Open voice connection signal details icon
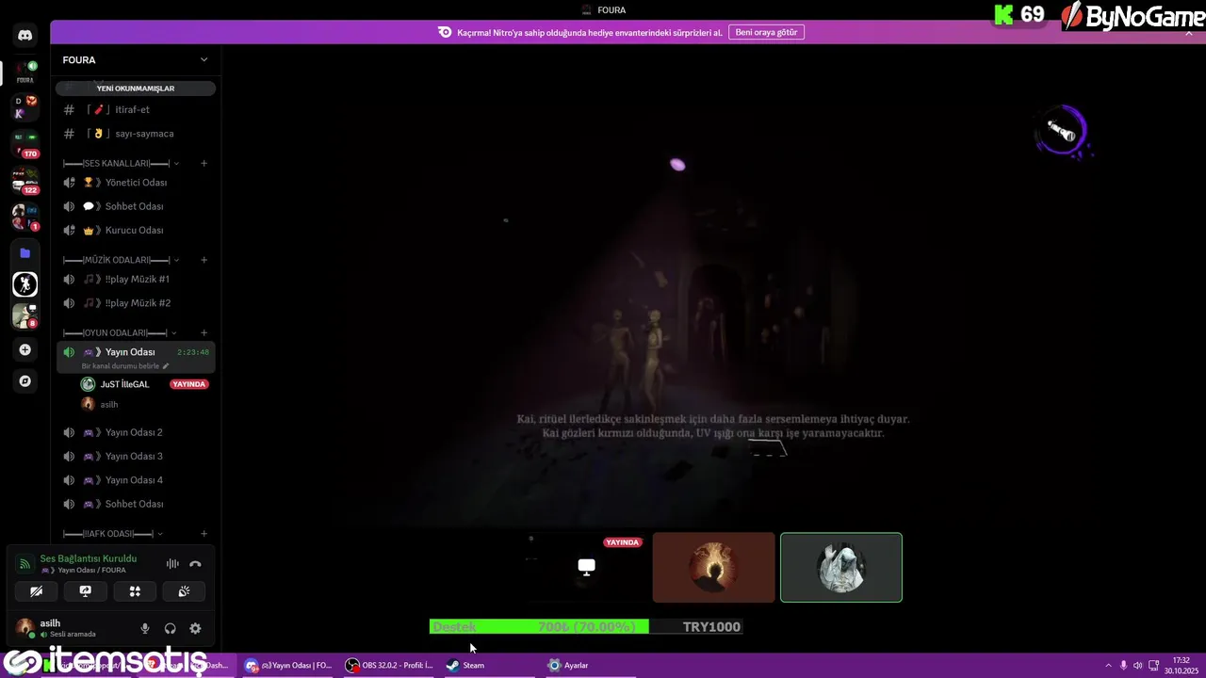The image size is (1206, 678). coord(25,564)
